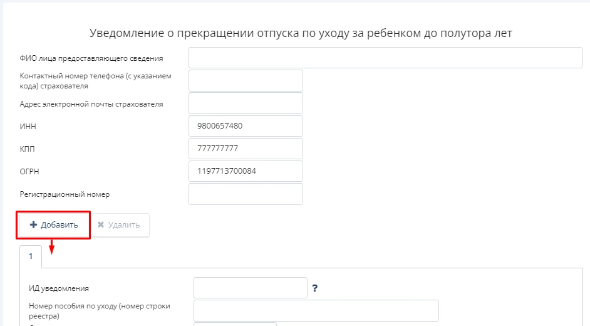Screen dimensions: 590x326
Task: Focus the ФИО лица input field
Action: [385, 58]
